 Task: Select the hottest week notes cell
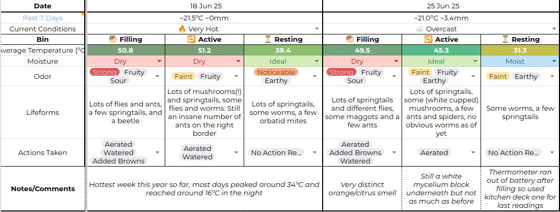coord(204,189)
